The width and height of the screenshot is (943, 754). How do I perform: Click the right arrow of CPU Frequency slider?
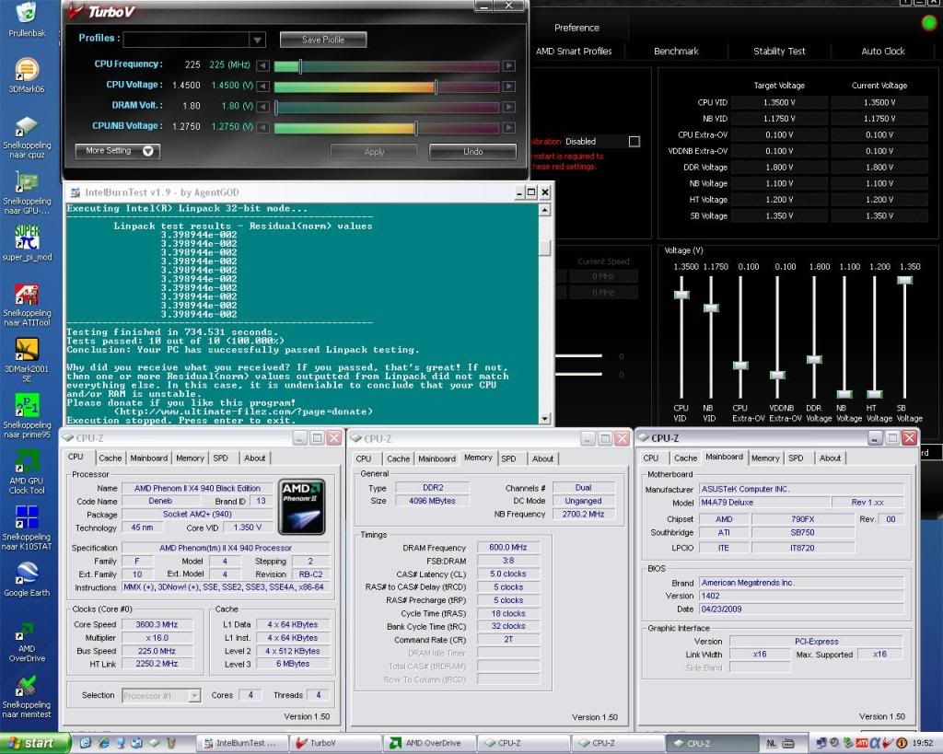508,65
